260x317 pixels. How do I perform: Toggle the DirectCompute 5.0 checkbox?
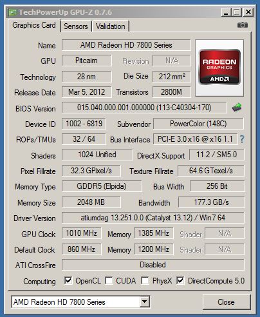click(180, 280)
